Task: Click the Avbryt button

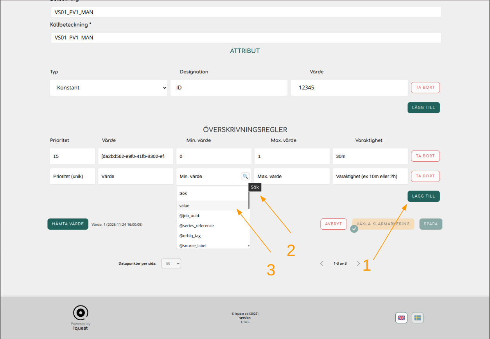Action: pos(334,224)
